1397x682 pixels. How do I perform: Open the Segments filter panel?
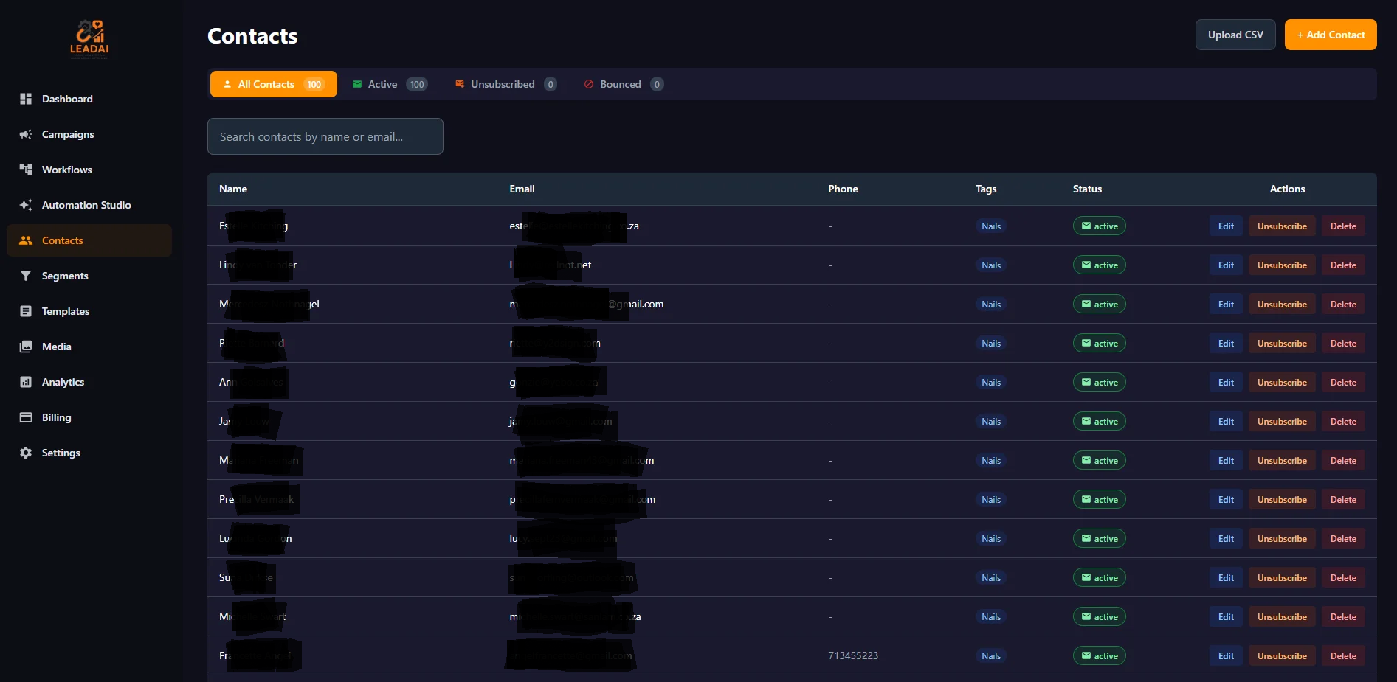(65, 276)
